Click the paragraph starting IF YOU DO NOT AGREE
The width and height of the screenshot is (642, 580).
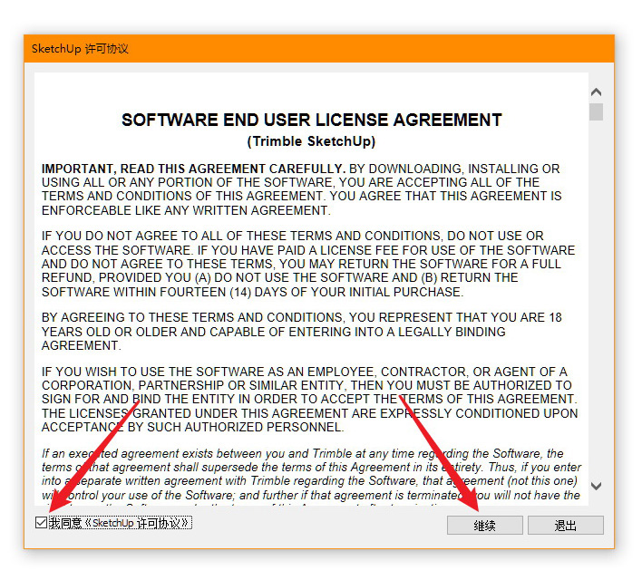pyautogui.click(x=308, y=264)
